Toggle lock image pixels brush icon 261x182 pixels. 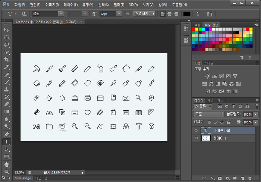[x=216, y=122]
